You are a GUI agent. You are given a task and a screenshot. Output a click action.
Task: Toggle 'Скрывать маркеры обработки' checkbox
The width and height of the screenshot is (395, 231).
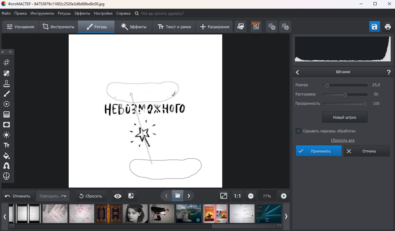click(x=298, y=131)
